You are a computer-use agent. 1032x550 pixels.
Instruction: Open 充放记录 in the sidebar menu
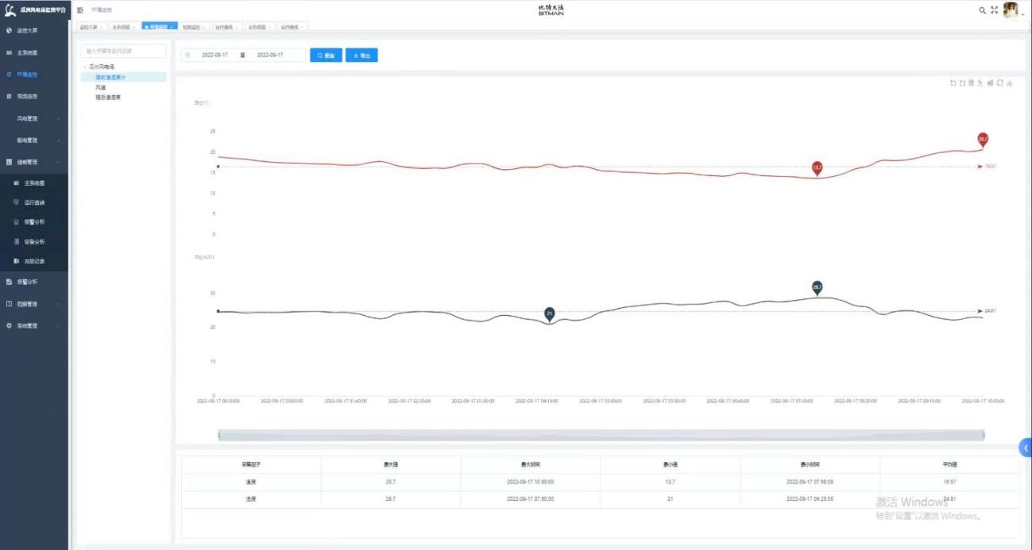[34, 261]
